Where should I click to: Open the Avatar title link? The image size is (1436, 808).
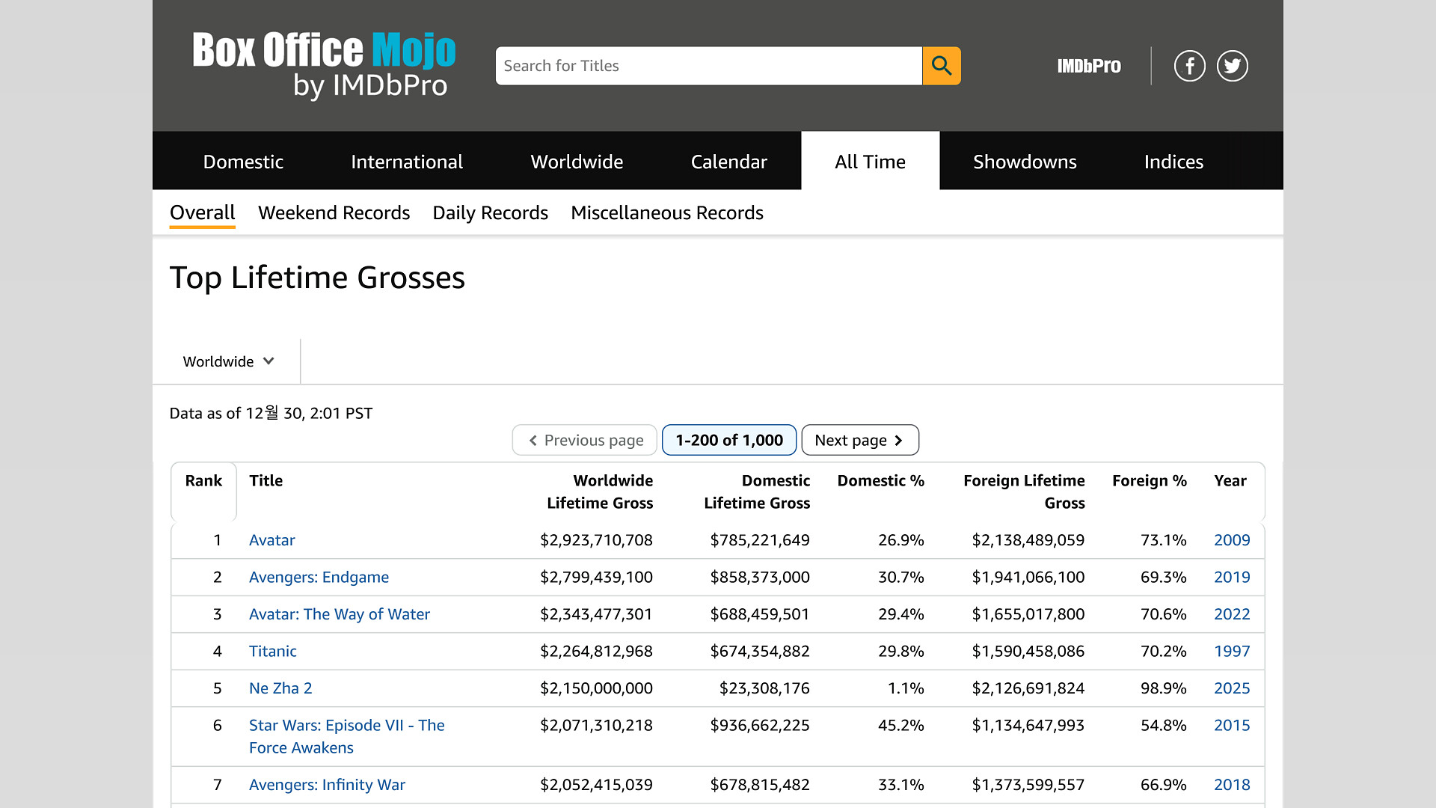coord(271,540)
